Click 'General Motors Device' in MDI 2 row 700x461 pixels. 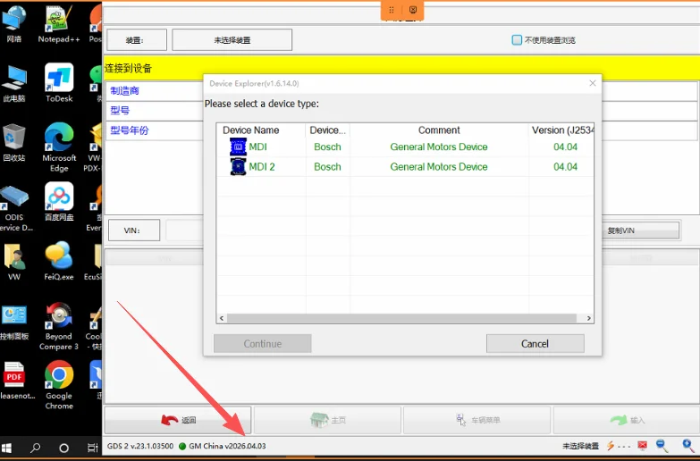(439, 166)
